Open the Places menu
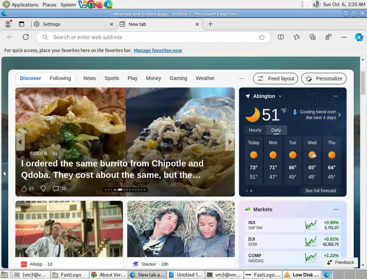The width and height of the screenshot is (367, 279). point(49,5)
